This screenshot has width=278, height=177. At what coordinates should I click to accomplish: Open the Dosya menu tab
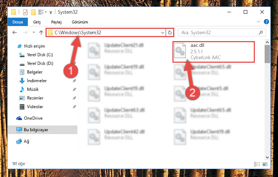pos(18,22)
